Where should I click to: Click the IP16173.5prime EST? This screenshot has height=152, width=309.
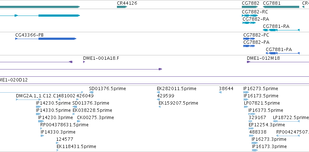tap(246, 100)
